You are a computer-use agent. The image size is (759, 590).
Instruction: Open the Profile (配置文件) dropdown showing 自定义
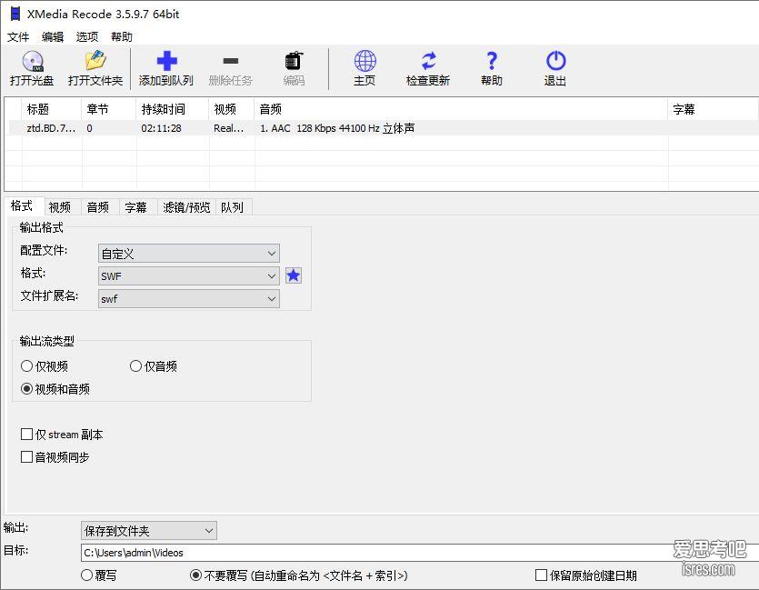189,253
